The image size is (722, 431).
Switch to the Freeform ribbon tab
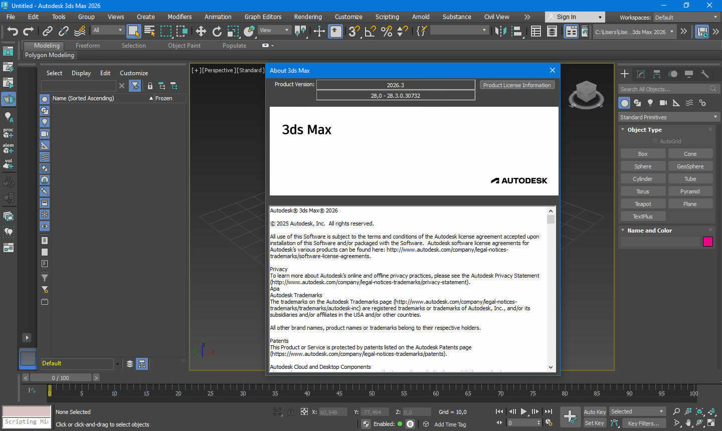click(x=88, y=46)
